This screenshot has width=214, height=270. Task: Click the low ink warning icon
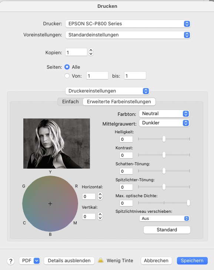click(101, 260)
